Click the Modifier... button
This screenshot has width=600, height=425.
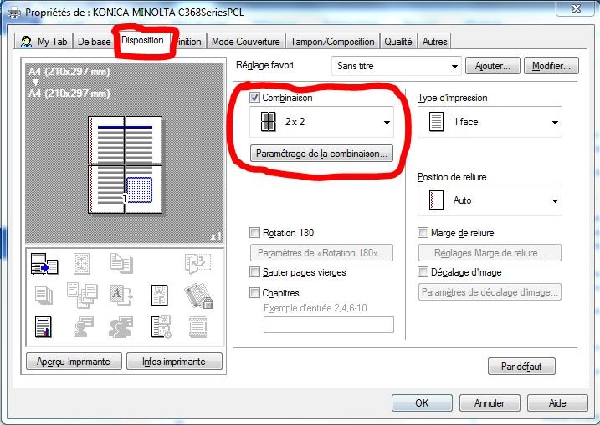[551, 66]
